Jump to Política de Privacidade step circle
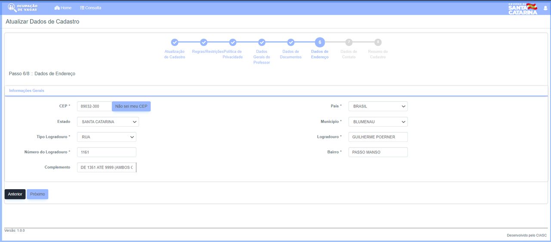The width and height of the screenshot is (551, 242). (232, 42)
